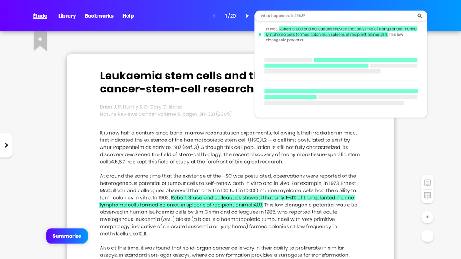Open the Library menu item
461x259 pixels.
67,16
